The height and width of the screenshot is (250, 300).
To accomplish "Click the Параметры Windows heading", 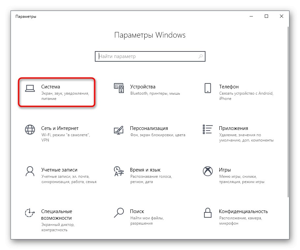I will pyautogui.click(x=150, y=35).
